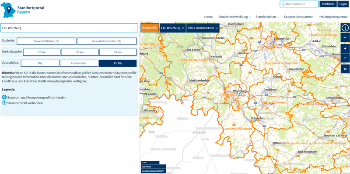Image resolution: width=350 pixels, height=174 pixels.
Task: Toggle the TGZ additional info
Action: 40,63
